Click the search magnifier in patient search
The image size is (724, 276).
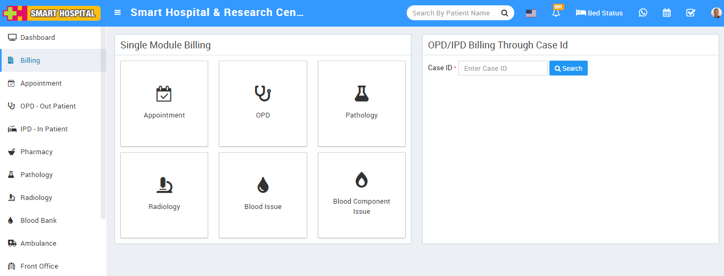pyautogui.click(x=504, y=13)
